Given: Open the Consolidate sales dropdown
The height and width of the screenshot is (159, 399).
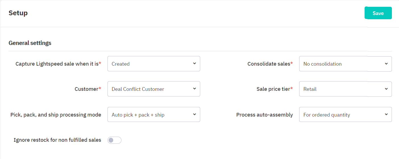Looking at the screenshot, I should [x=345, y=64].
